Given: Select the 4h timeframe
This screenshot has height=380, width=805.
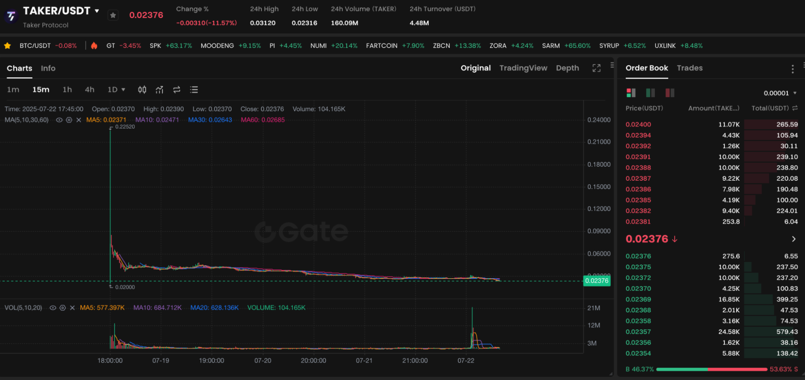Looking at the screenshot, I should pos(89,89).
